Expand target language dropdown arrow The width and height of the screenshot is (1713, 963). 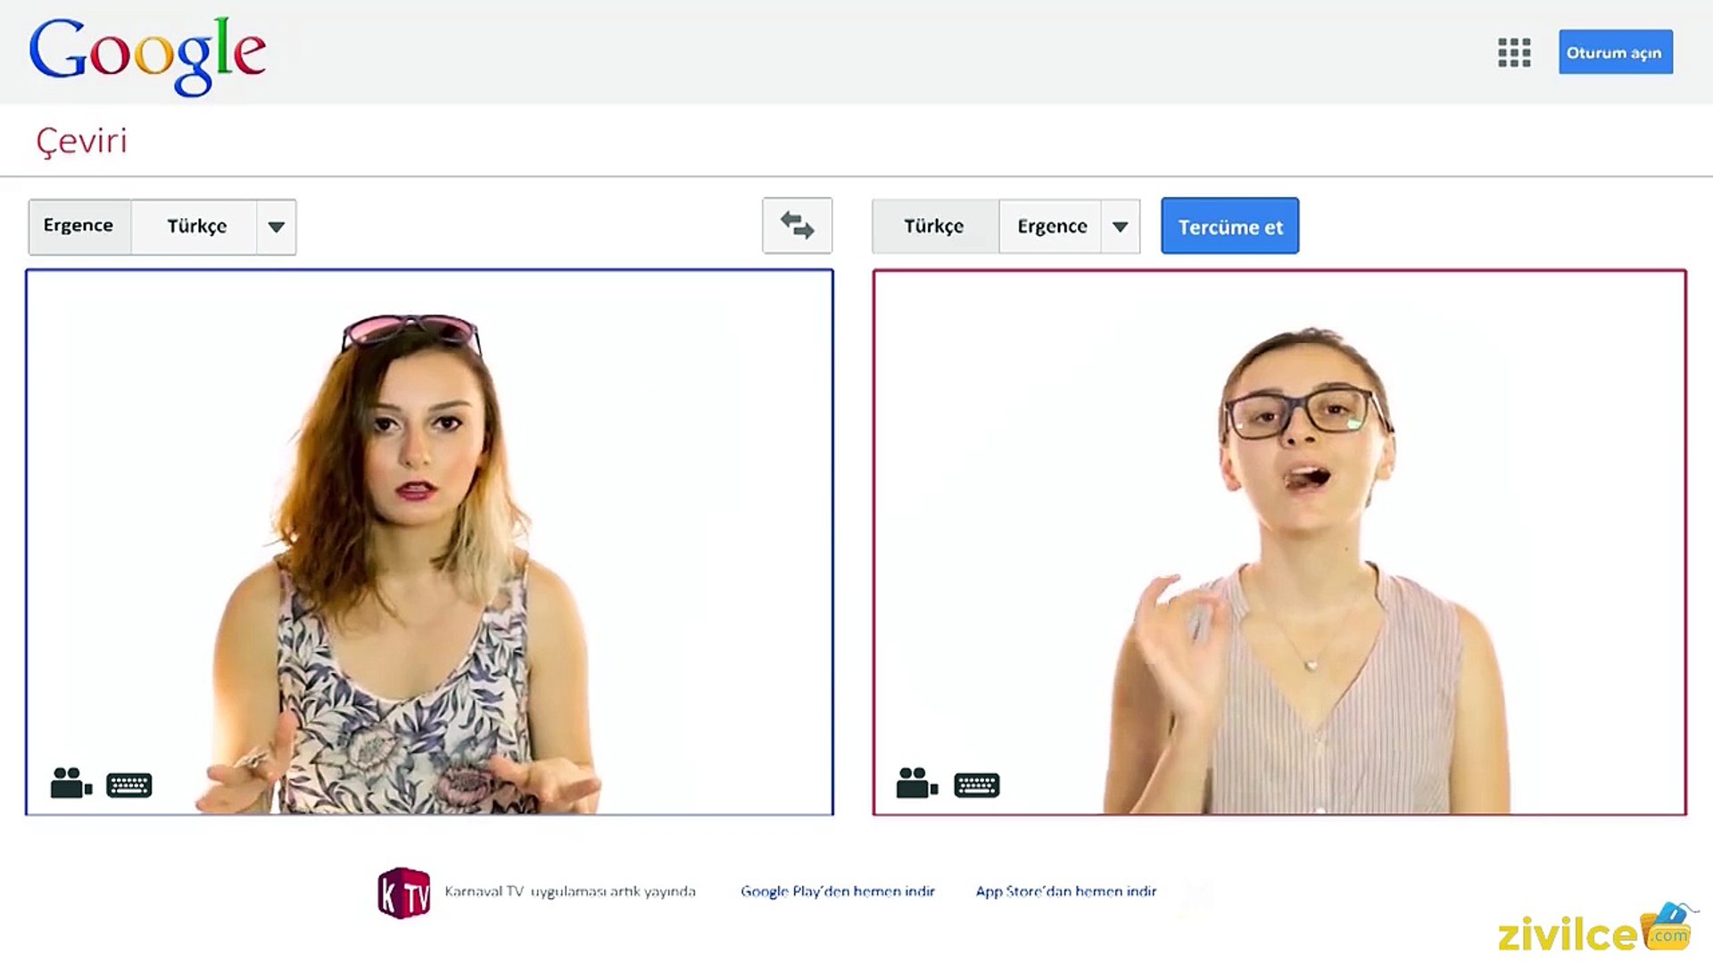click(x=1120, y=226)
